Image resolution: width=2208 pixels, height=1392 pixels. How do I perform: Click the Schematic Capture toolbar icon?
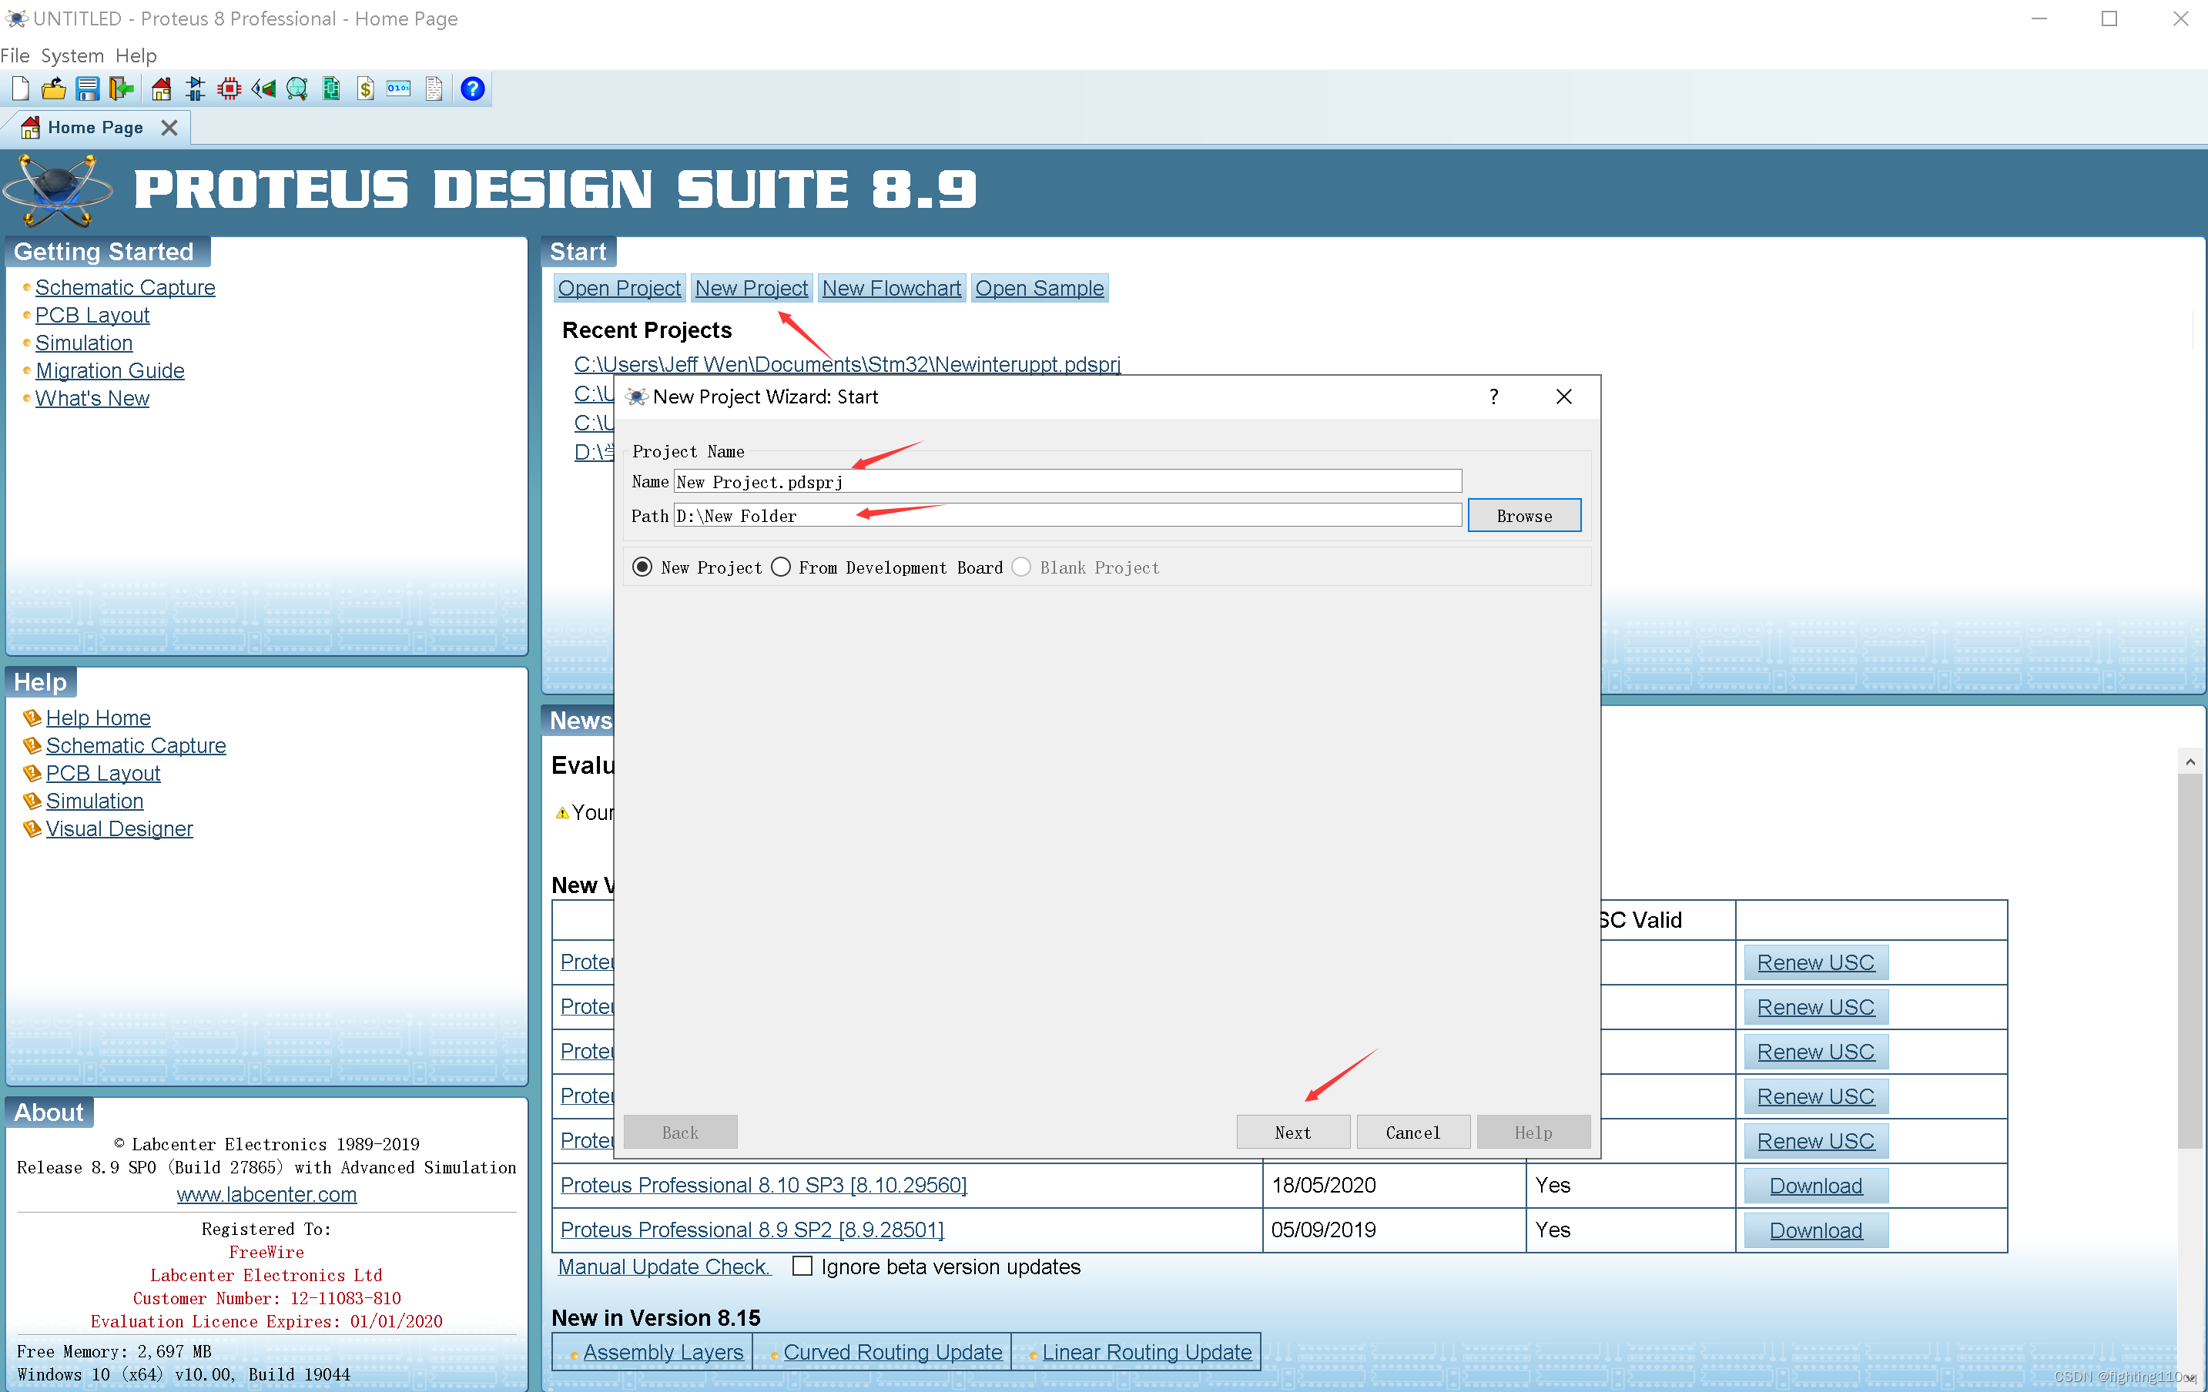[194, 89]
